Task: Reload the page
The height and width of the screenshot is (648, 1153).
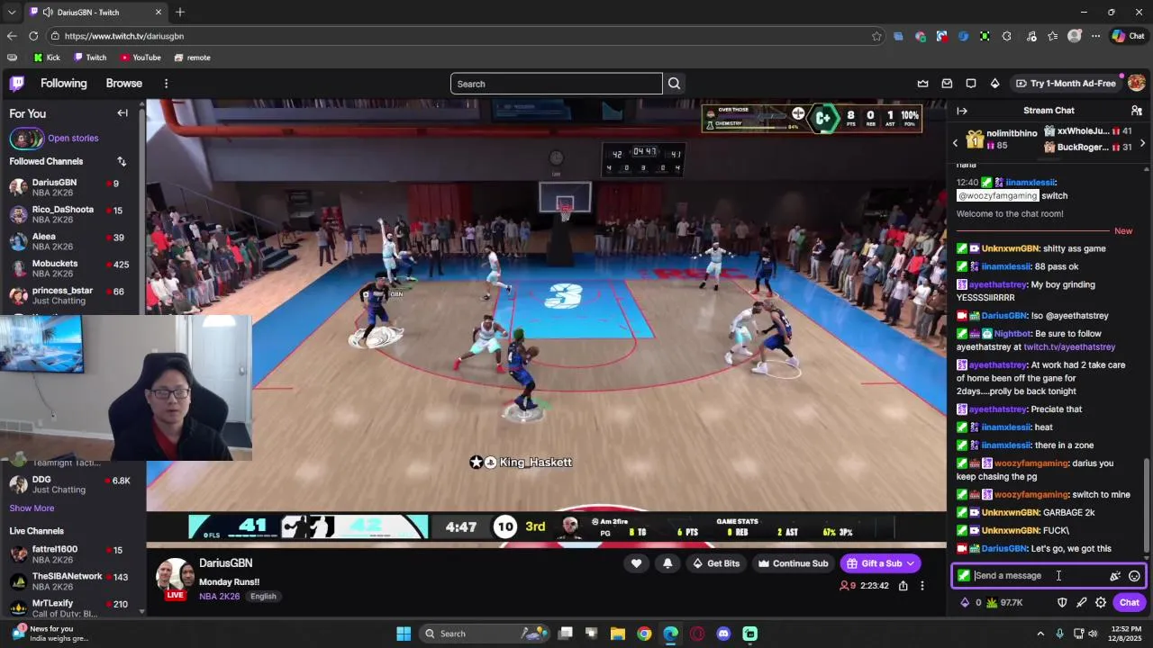Action: point(33,36)
